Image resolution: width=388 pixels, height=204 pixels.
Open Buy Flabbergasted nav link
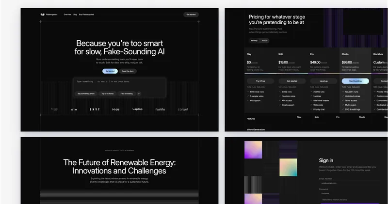(87, 15)
